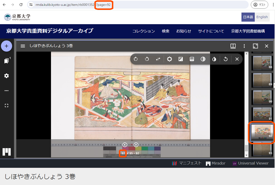The height and width of the screenshot is (185, 275).
Task: Open the お知らせ menu
Action: [184, 31]
